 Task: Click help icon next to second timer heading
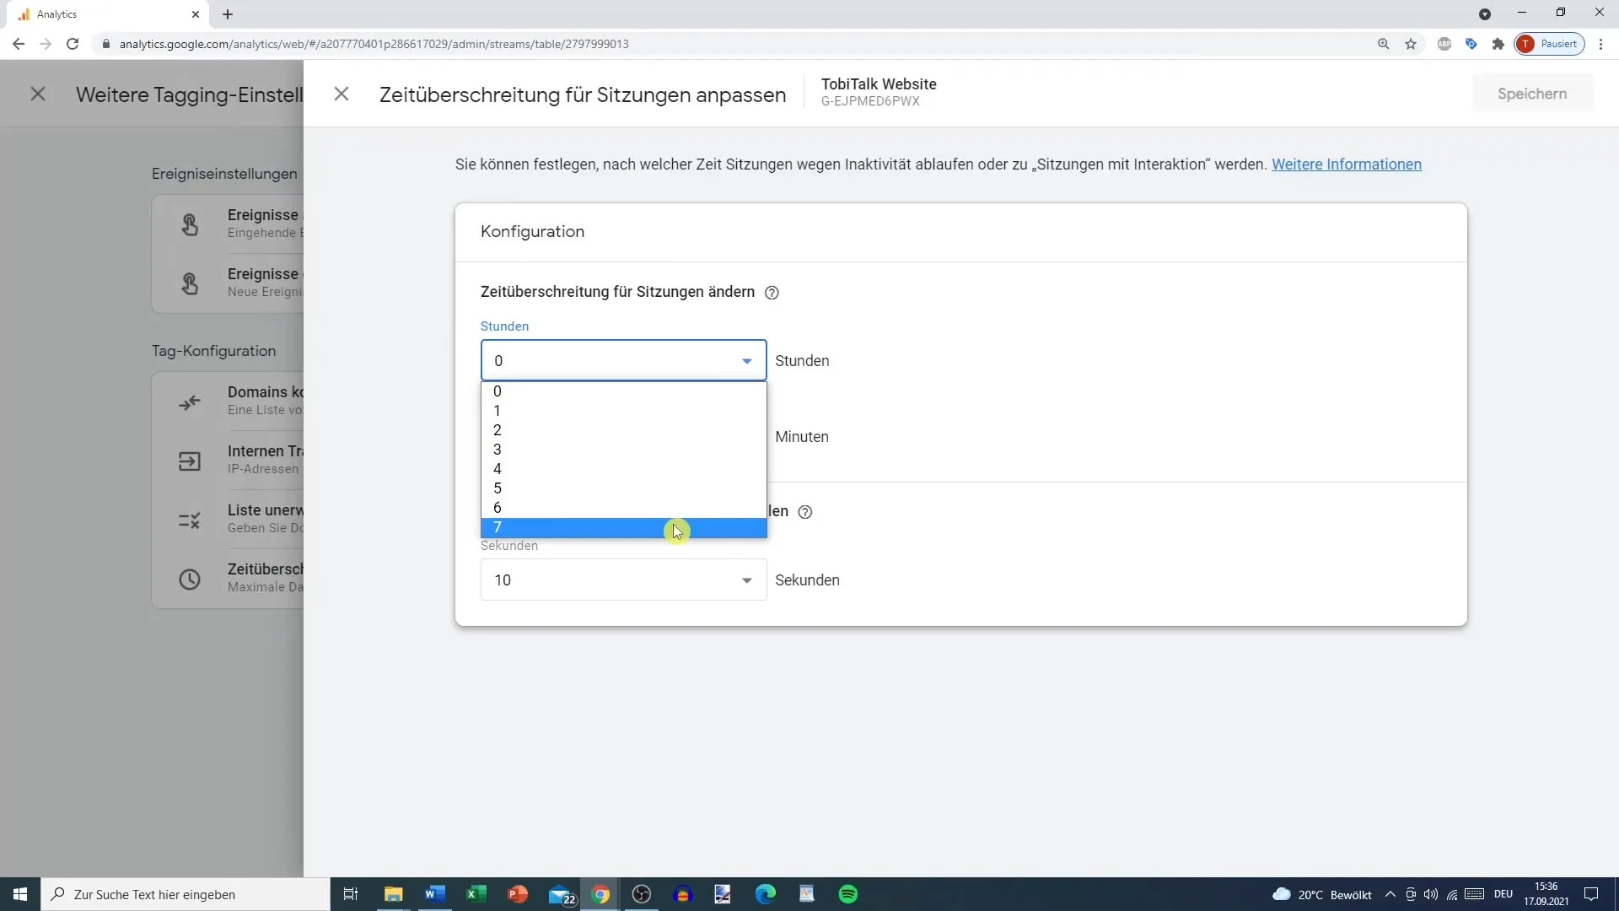pos(805,512)
